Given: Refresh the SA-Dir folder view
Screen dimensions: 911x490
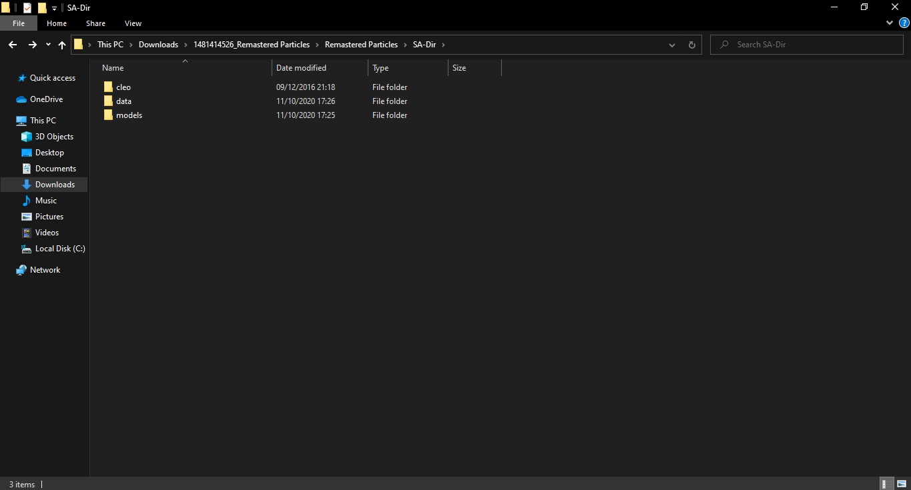Looking at the screenshot, I should (692, 45).
